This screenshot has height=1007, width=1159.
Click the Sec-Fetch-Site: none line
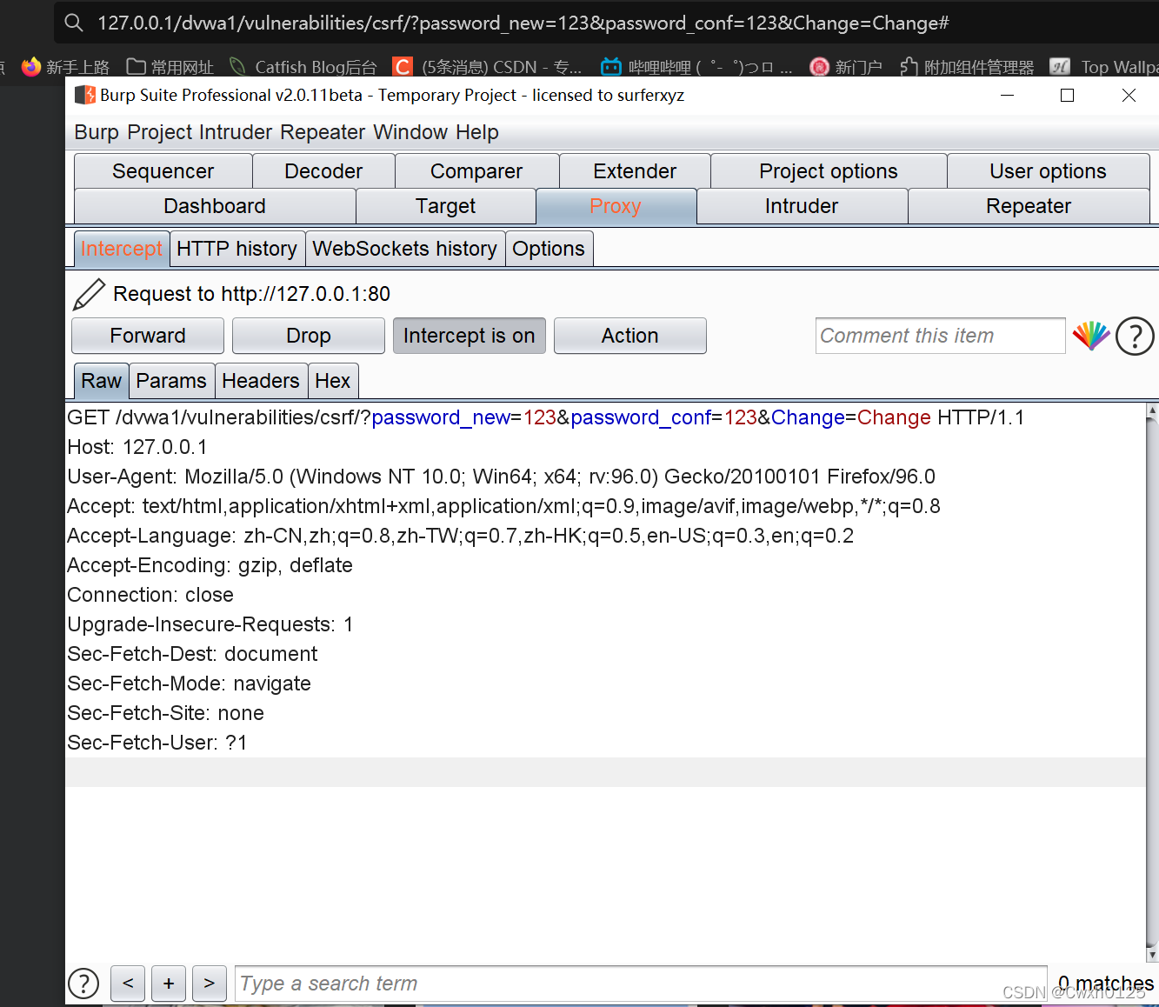165,713
